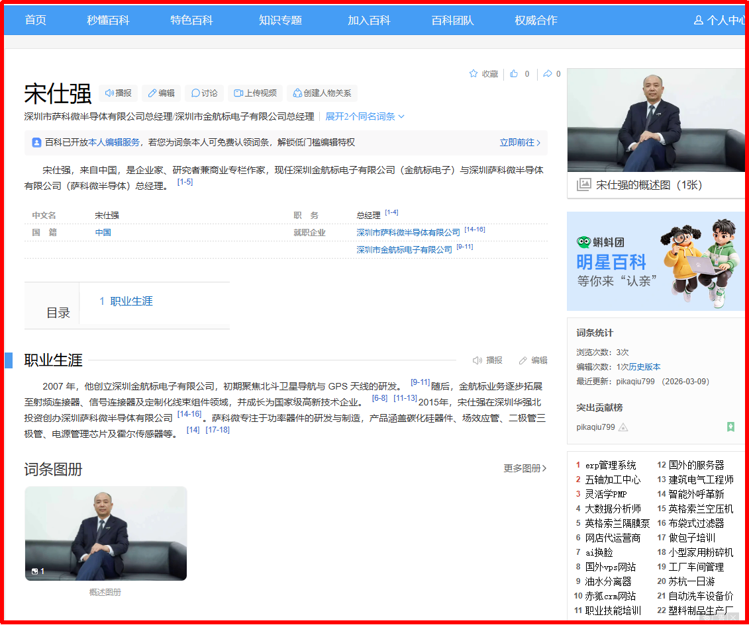The image size is (749, 625).
Task: Switch to 特色百科 in navigation bar
Action: [191, 21]
